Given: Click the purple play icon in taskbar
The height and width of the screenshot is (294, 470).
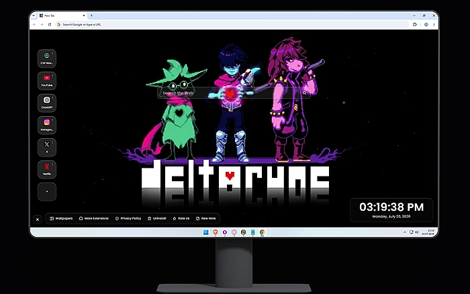Looking at the screenshot, I should click(x=225, y=232).
